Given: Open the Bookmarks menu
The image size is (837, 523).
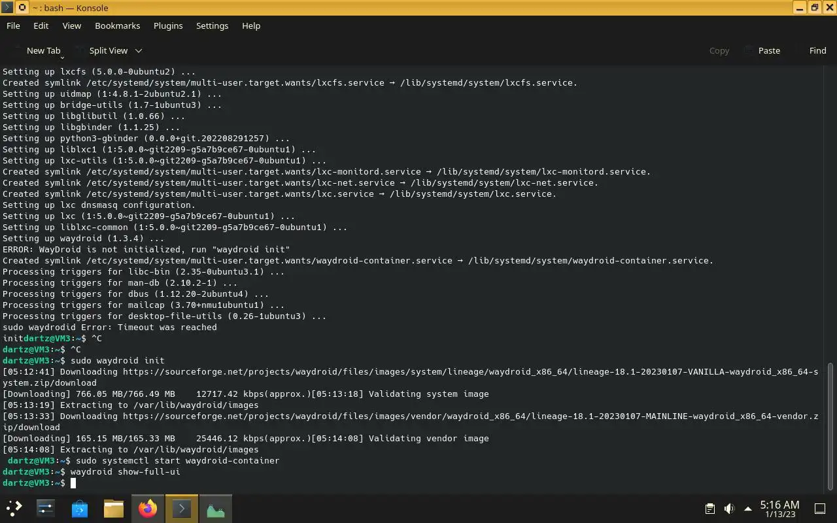Looking at the screenshot, I should click(118, 25).
